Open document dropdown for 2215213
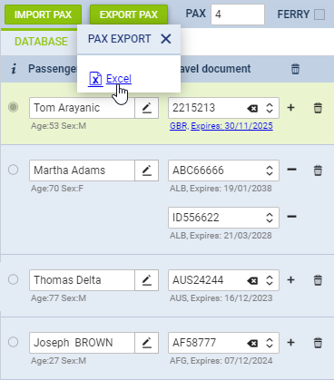Screen dimensions: 334x380 coord(270,108)
